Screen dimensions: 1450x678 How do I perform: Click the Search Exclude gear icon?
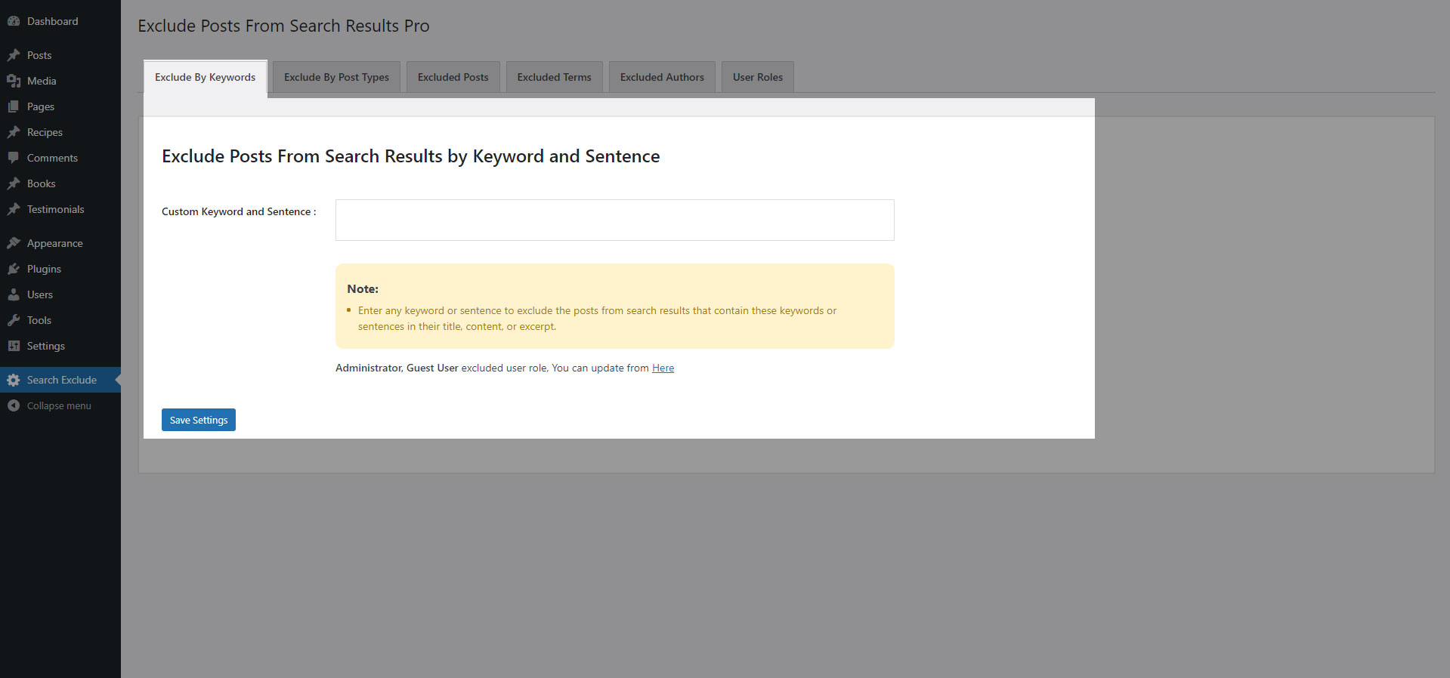[14, 380]
